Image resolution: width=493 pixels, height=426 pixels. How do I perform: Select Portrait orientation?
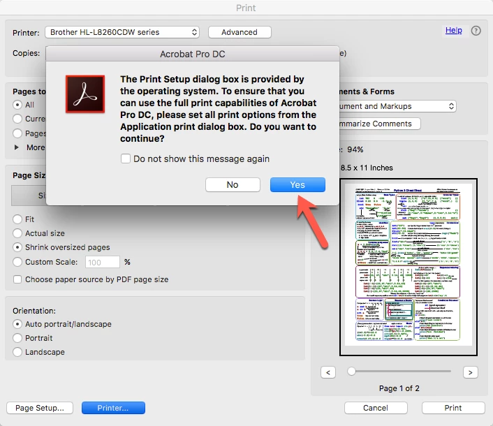pyautogui.click(x=17, y=338)
